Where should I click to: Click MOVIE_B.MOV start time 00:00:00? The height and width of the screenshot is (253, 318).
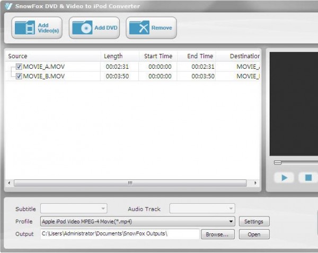click(160, 76)
